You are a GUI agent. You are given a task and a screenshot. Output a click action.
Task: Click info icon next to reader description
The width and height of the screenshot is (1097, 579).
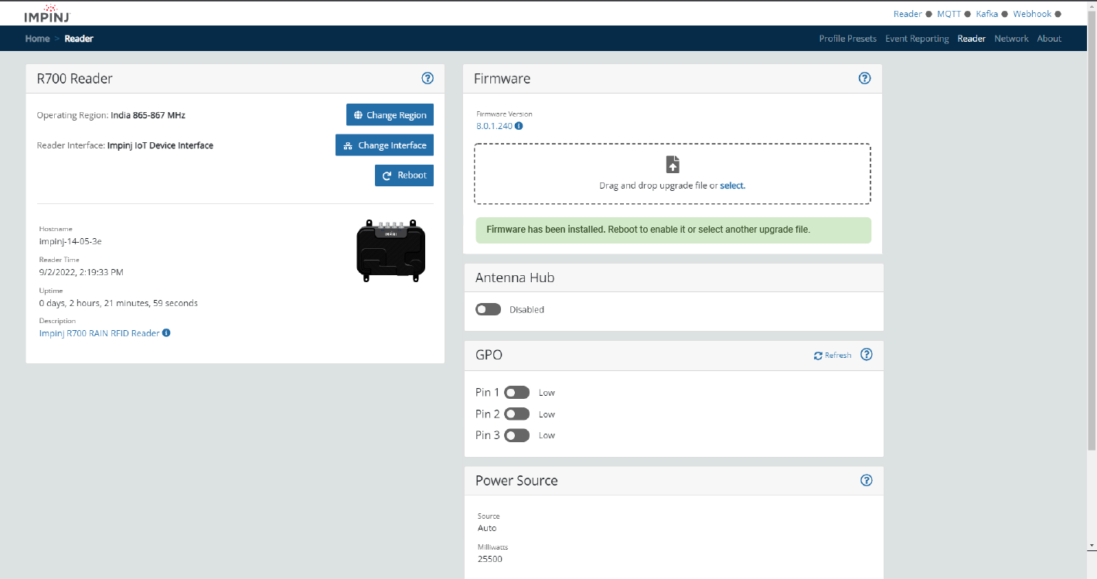click(166, 333)
